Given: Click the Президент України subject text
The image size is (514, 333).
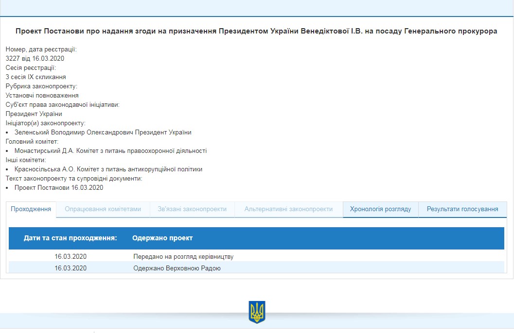Looking at the screenshot, I should click(x=34, y=114).
